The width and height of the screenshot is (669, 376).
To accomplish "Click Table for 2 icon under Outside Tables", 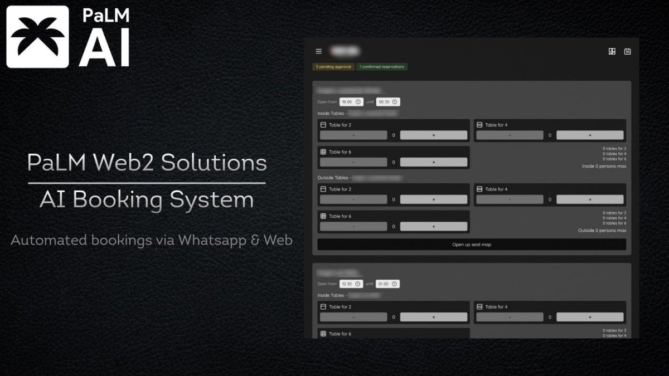I will point(323,189).
